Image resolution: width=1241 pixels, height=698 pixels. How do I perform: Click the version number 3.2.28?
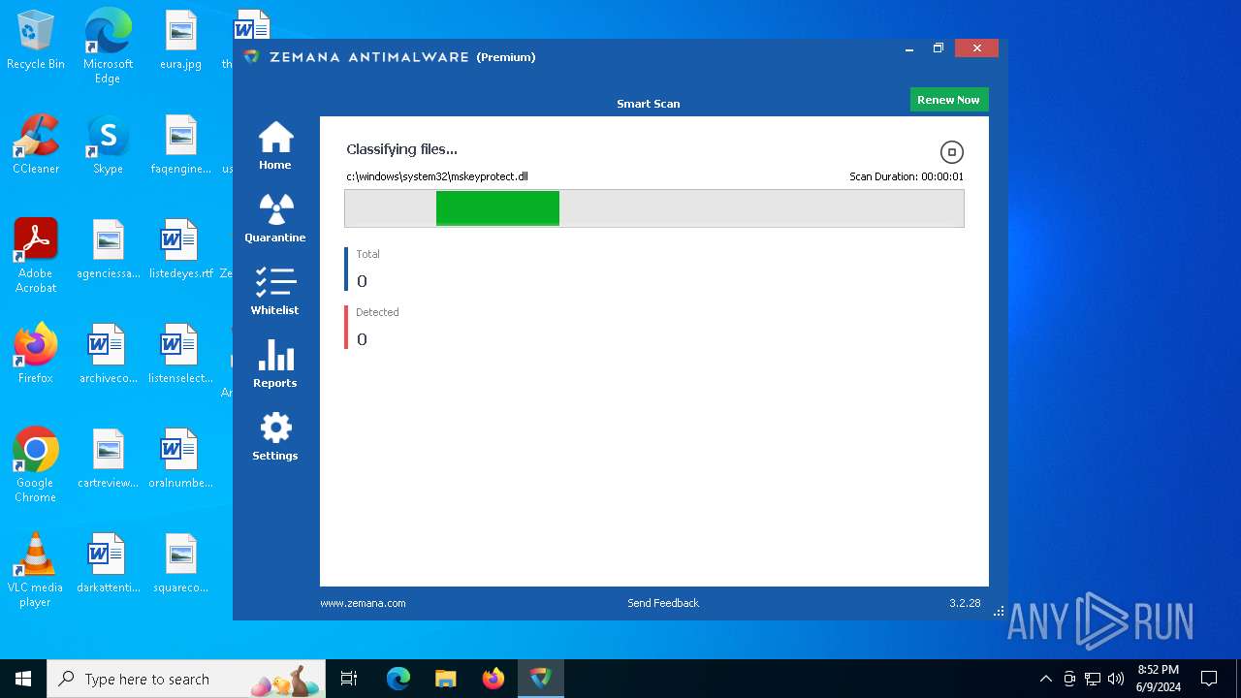[x=965, y=603]
